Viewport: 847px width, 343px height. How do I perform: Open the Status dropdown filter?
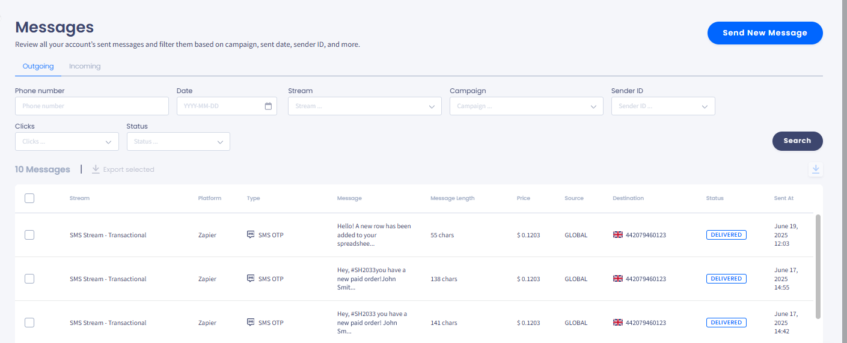click(x=179, y=142)
